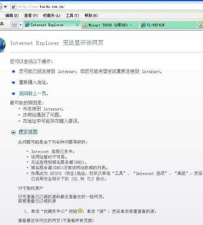The height and width of the screenshot is (225, 203).
Task: Click the IE icon on Internet Explorer tab
Action: coord(27,25)
